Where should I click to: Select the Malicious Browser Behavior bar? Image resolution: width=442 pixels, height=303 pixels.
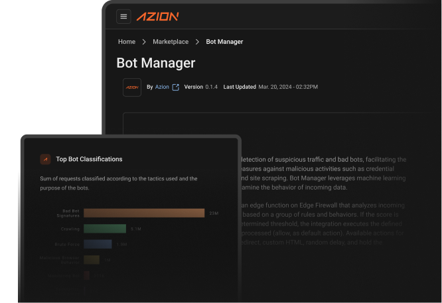pos(92,260)
